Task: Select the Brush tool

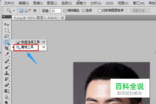Action: pyautogui.click(x=7, y=67)
